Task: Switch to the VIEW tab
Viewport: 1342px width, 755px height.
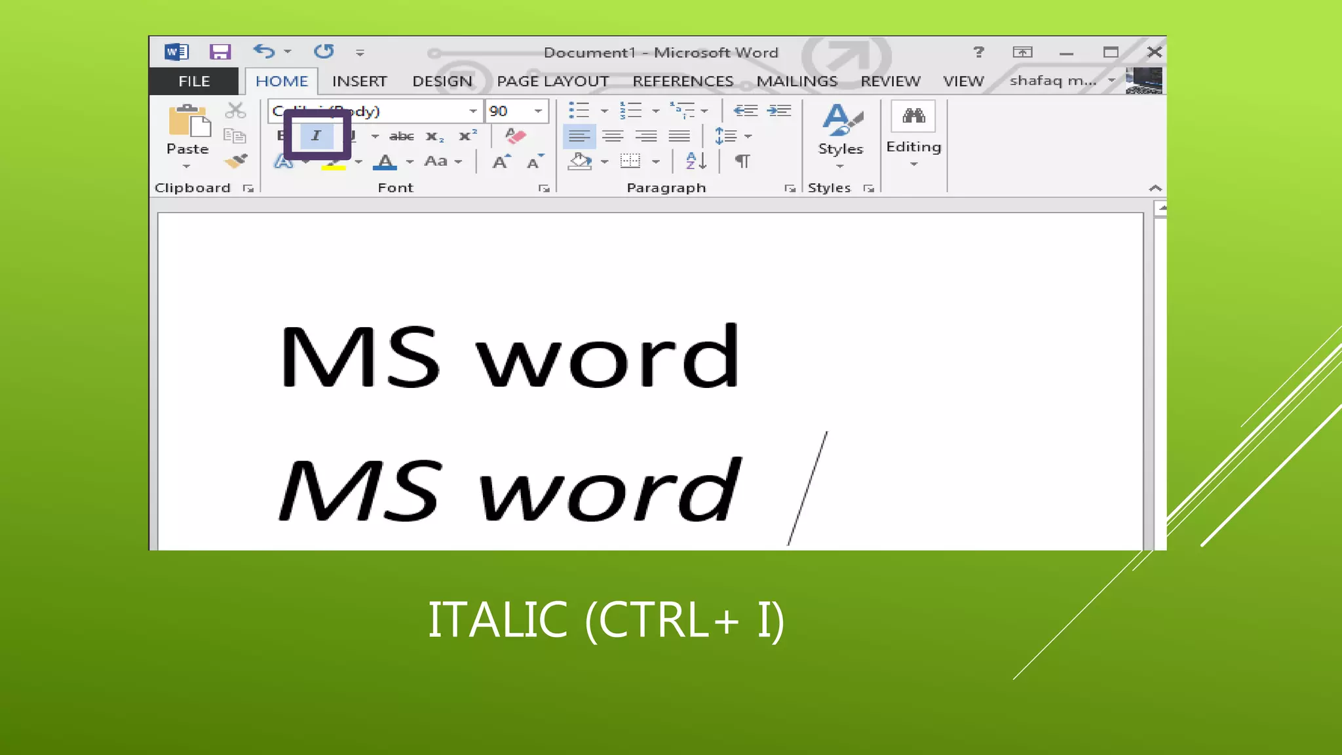Action: click(963, 81)
